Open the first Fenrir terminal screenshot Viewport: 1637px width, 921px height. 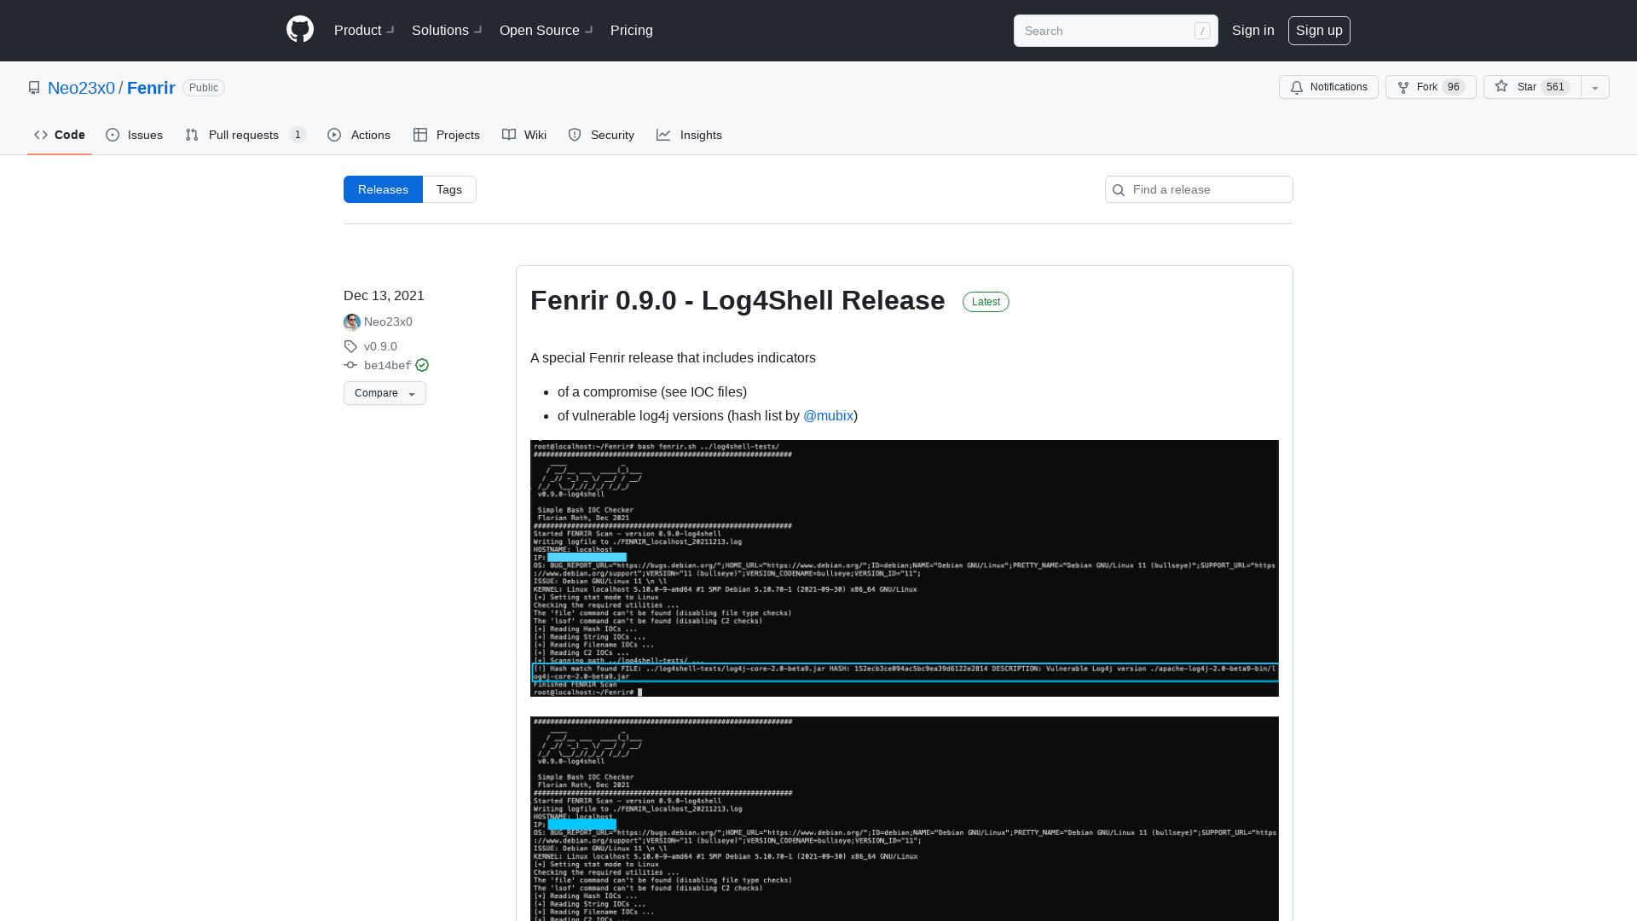[905, 568]
